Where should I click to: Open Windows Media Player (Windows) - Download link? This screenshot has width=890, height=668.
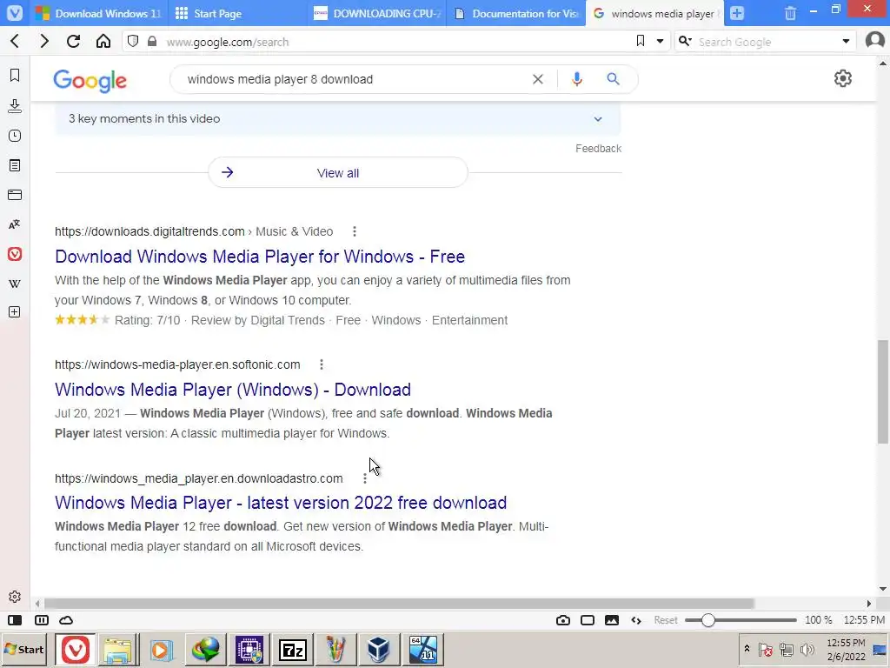coord(233,389)
